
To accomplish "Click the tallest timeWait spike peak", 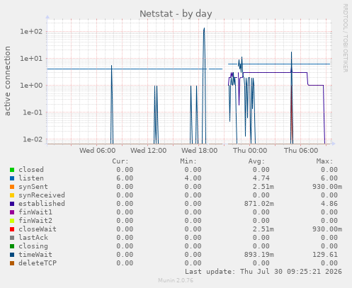I will coord(204,28).
